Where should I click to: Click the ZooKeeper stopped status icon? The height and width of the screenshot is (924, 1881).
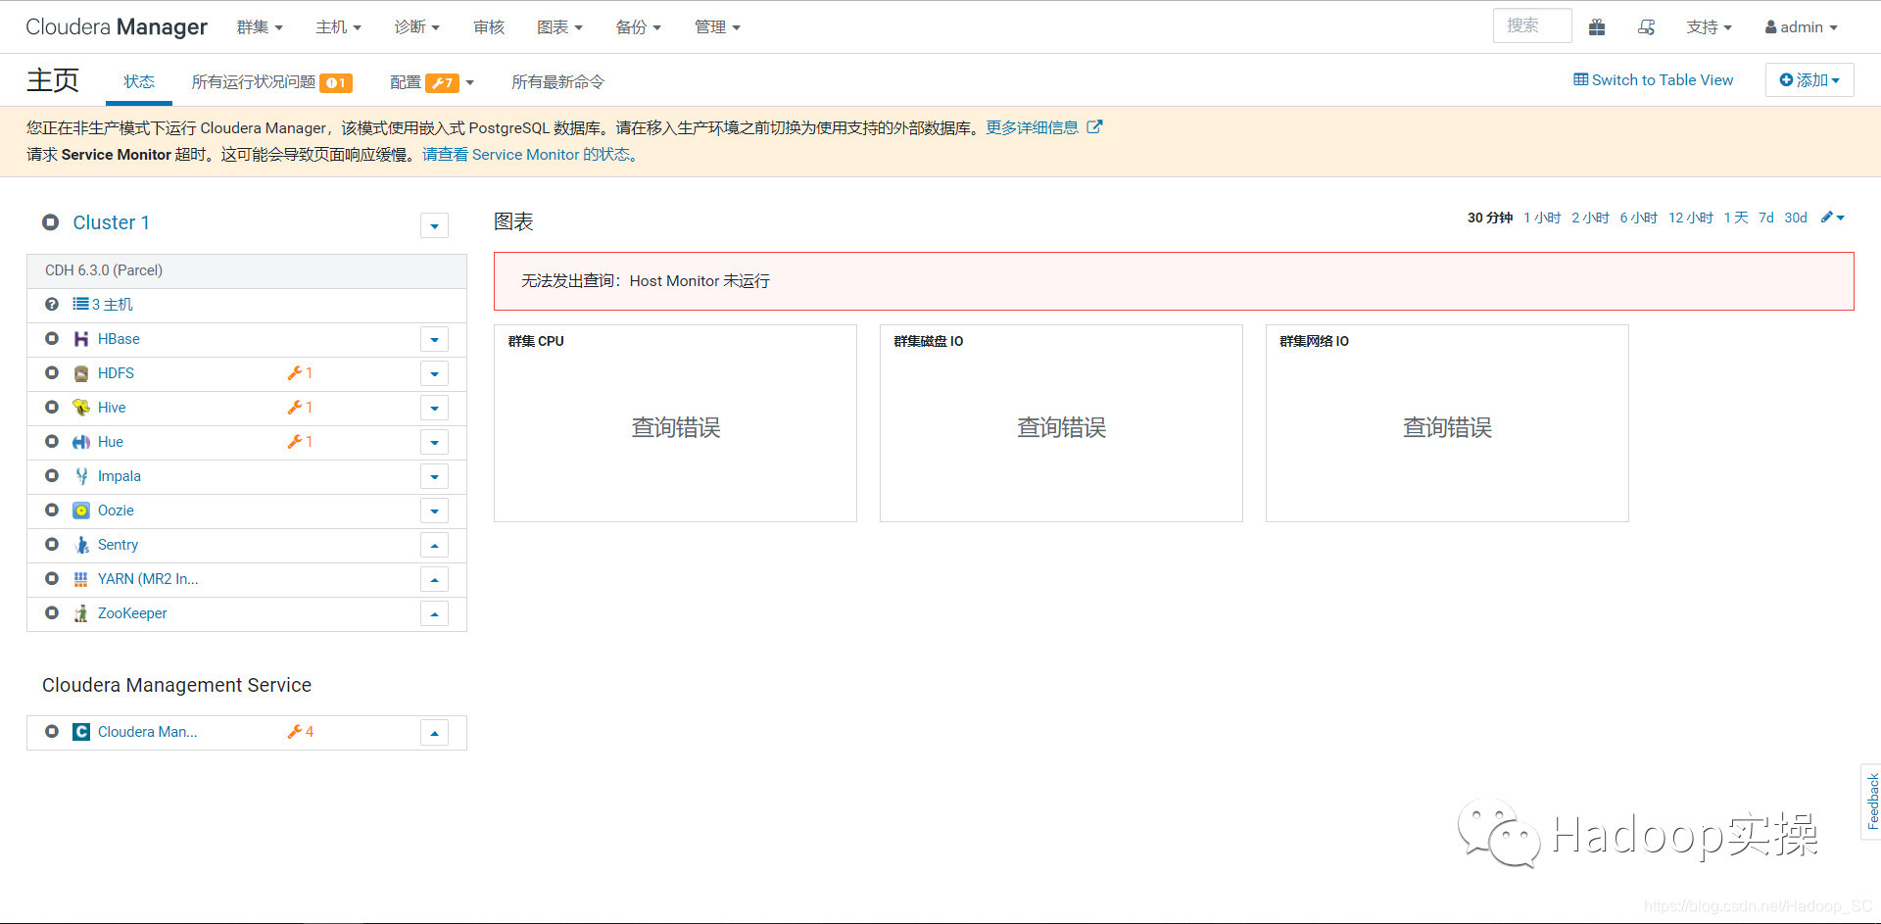[52, 613]
